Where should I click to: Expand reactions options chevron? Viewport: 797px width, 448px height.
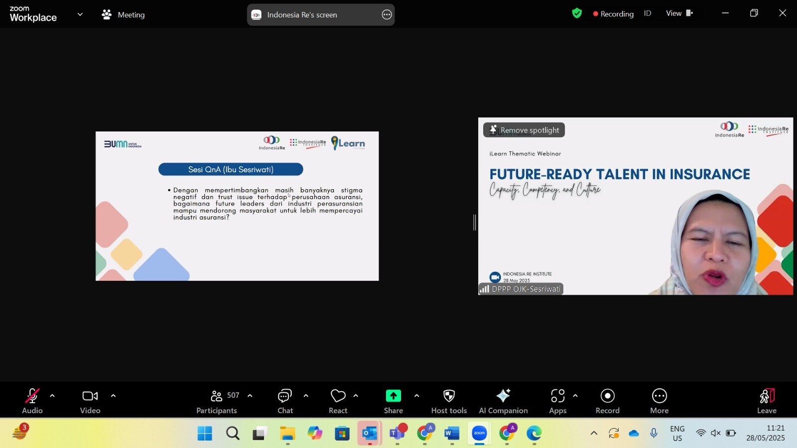[x=356, y=396]
